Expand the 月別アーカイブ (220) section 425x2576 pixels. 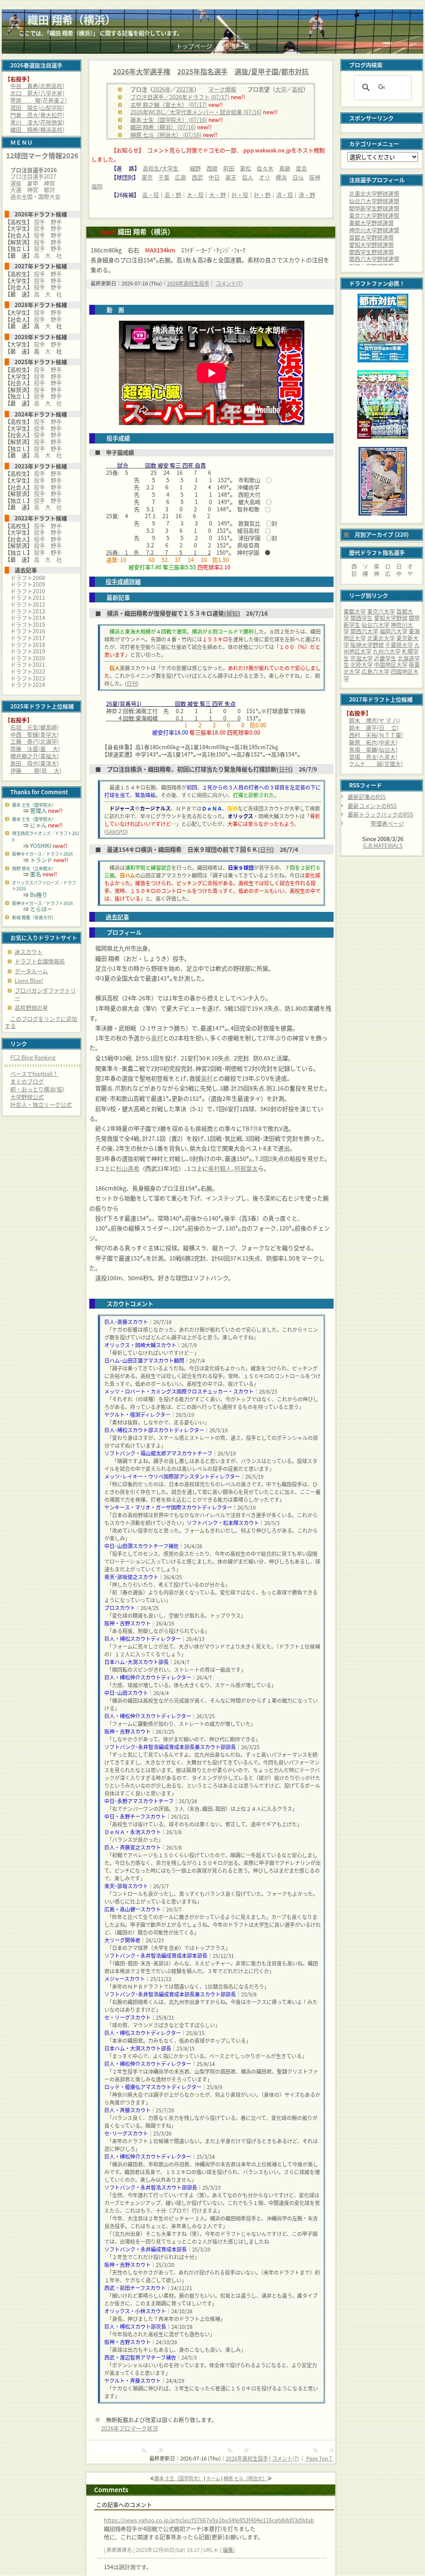tap(382, 535)
